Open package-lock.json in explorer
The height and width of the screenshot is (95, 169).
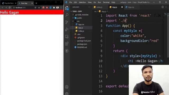pyautogui.click(x=81, y=41)
